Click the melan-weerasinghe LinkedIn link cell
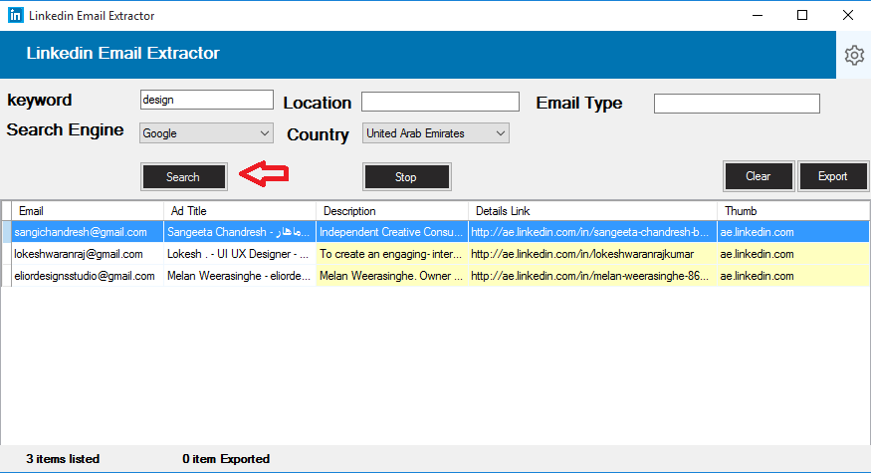871x473 pixels. (x=592, y=276)
